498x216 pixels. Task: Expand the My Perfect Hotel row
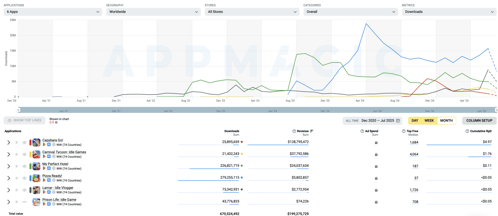[8, 166]
